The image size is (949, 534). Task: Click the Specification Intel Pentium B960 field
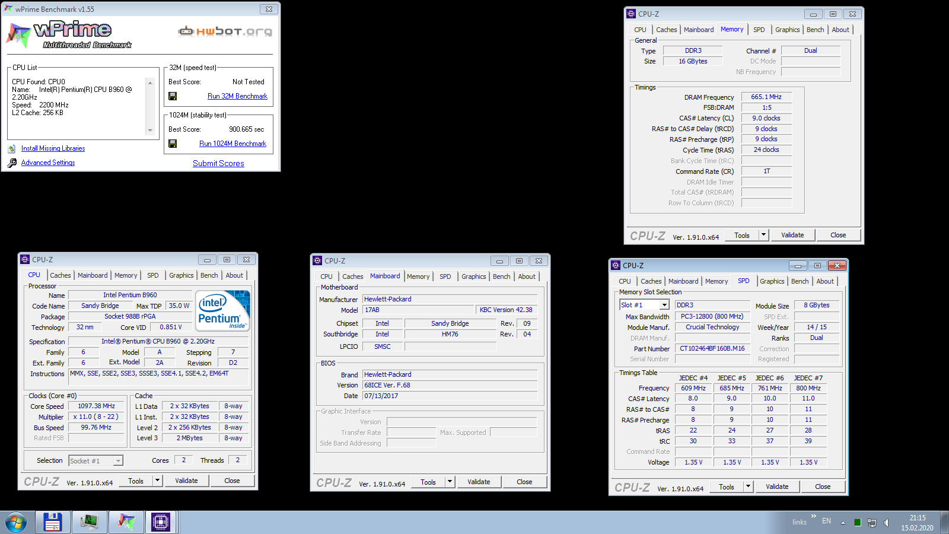click(x=158, y=341)
